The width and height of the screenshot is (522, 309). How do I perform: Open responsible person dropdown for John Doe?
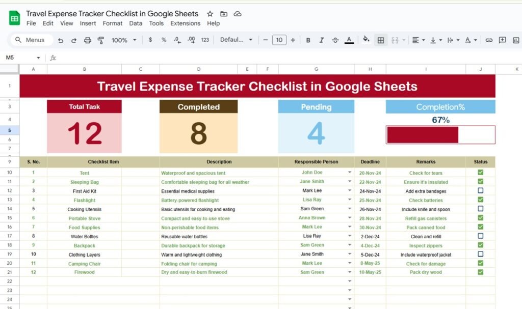click(350, 172)
